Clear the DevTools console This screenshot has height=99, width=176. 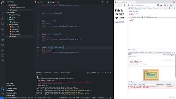point(132,84)
